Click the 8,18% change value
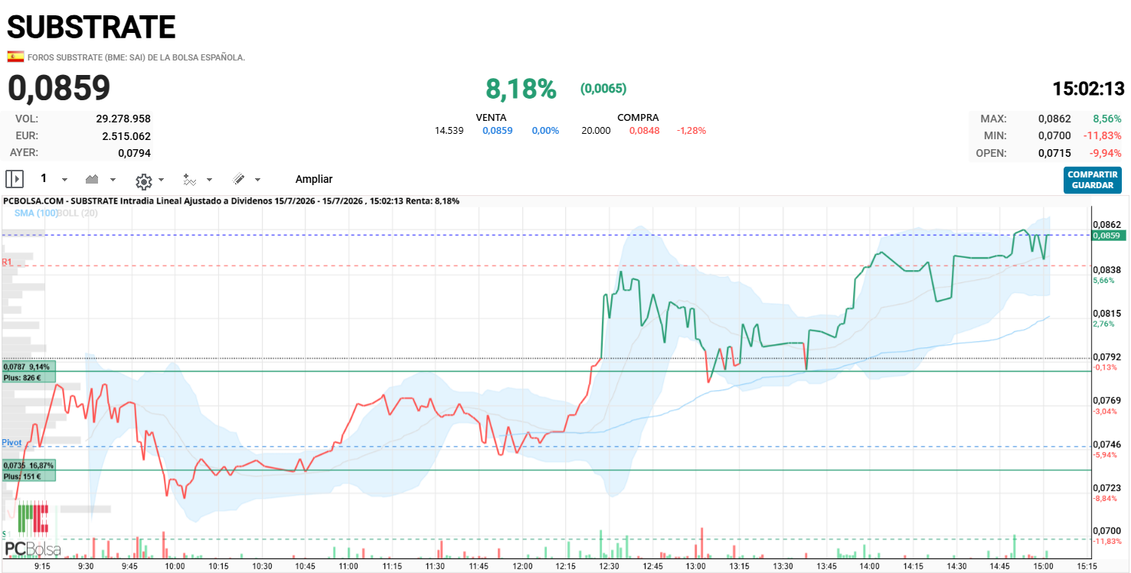The height and width of the screenshot is (573, 1131). pos(521,89)
